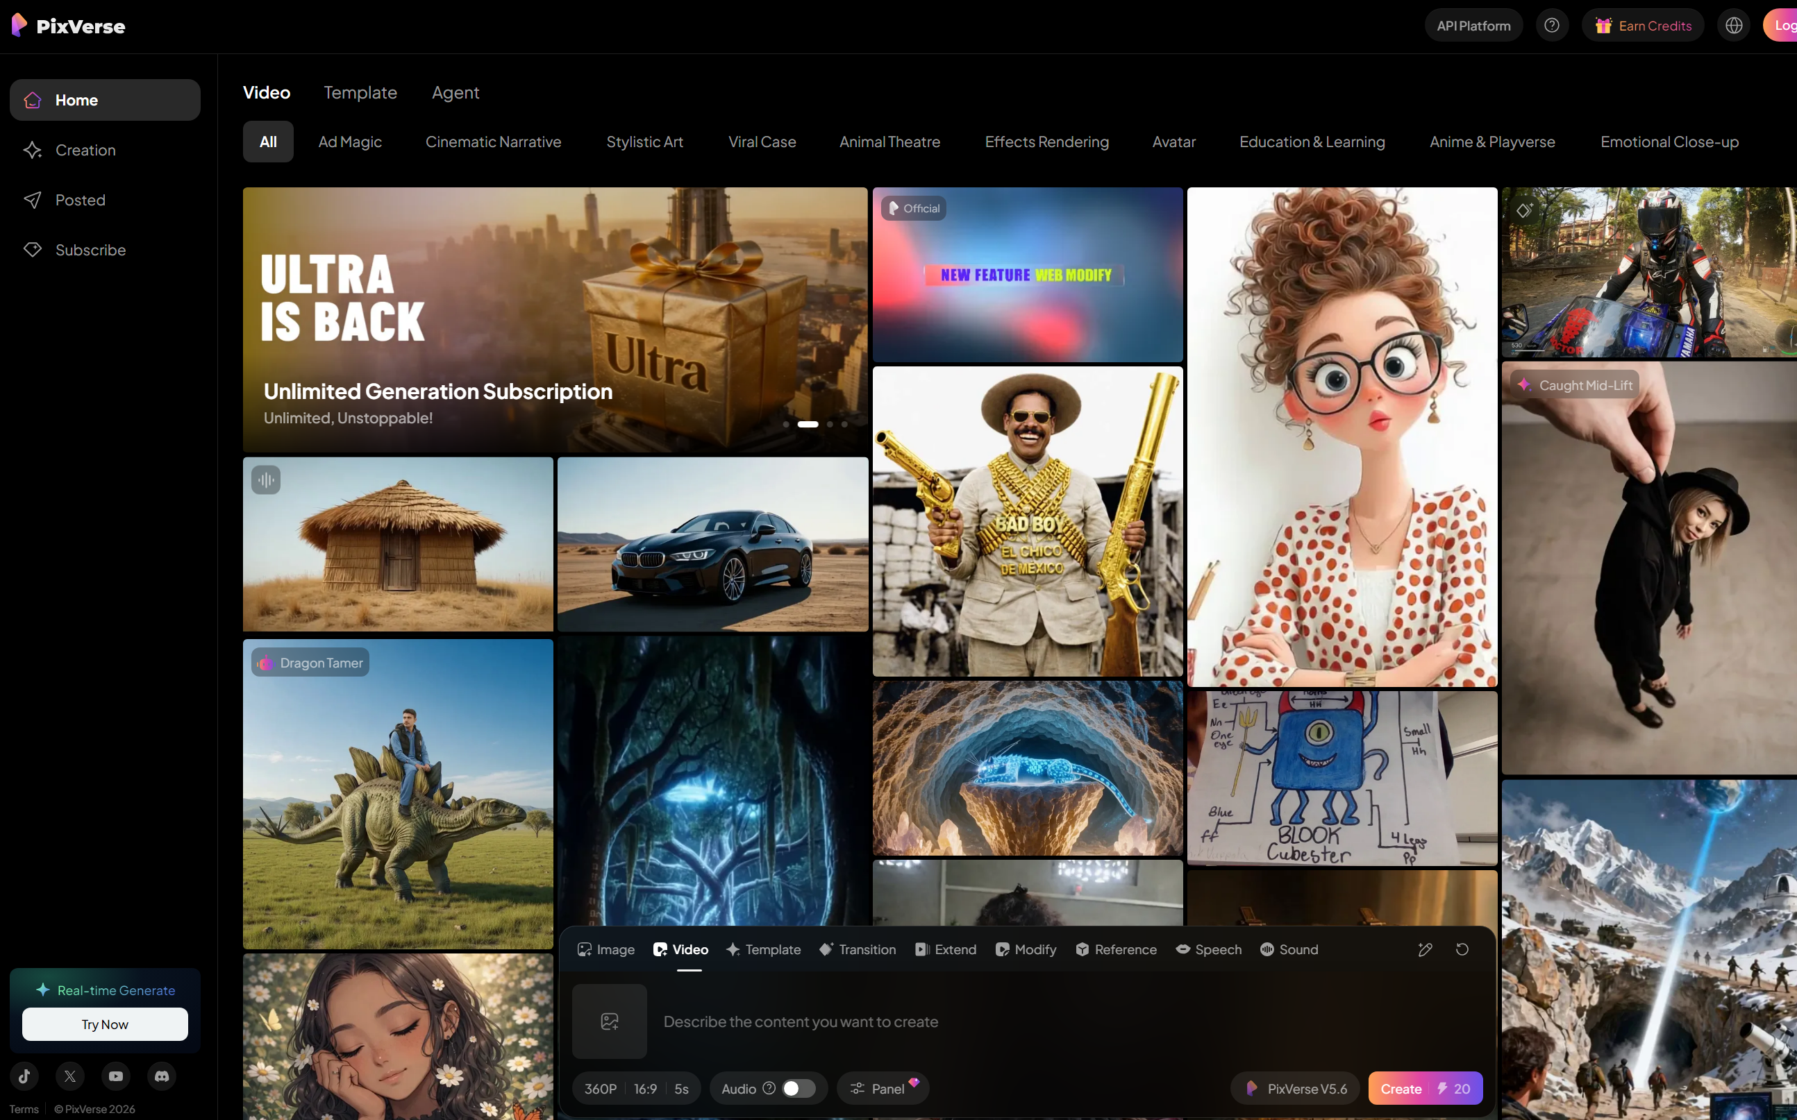
Task: Open the YouTube channel icon
Action: click(115, 1076)
